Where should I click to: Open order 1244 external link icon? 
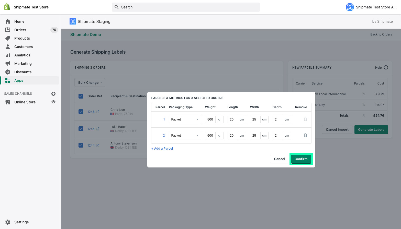98,146
